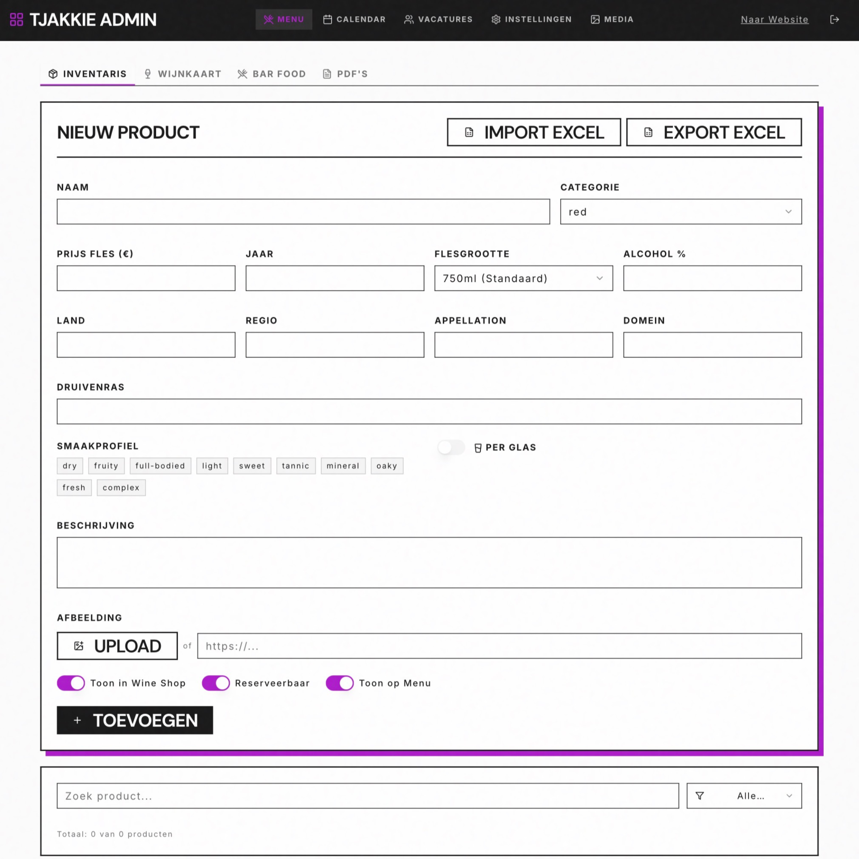
Task: Select the full-bodied flavor tag
Action: click(x=160, y=466)
